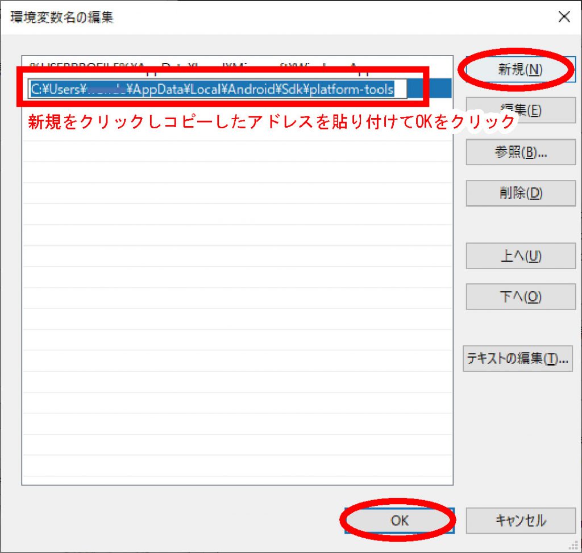Move the entry down with 下へ(O)
This screenshot has height=553, width=582.
[x=521, y=296]
